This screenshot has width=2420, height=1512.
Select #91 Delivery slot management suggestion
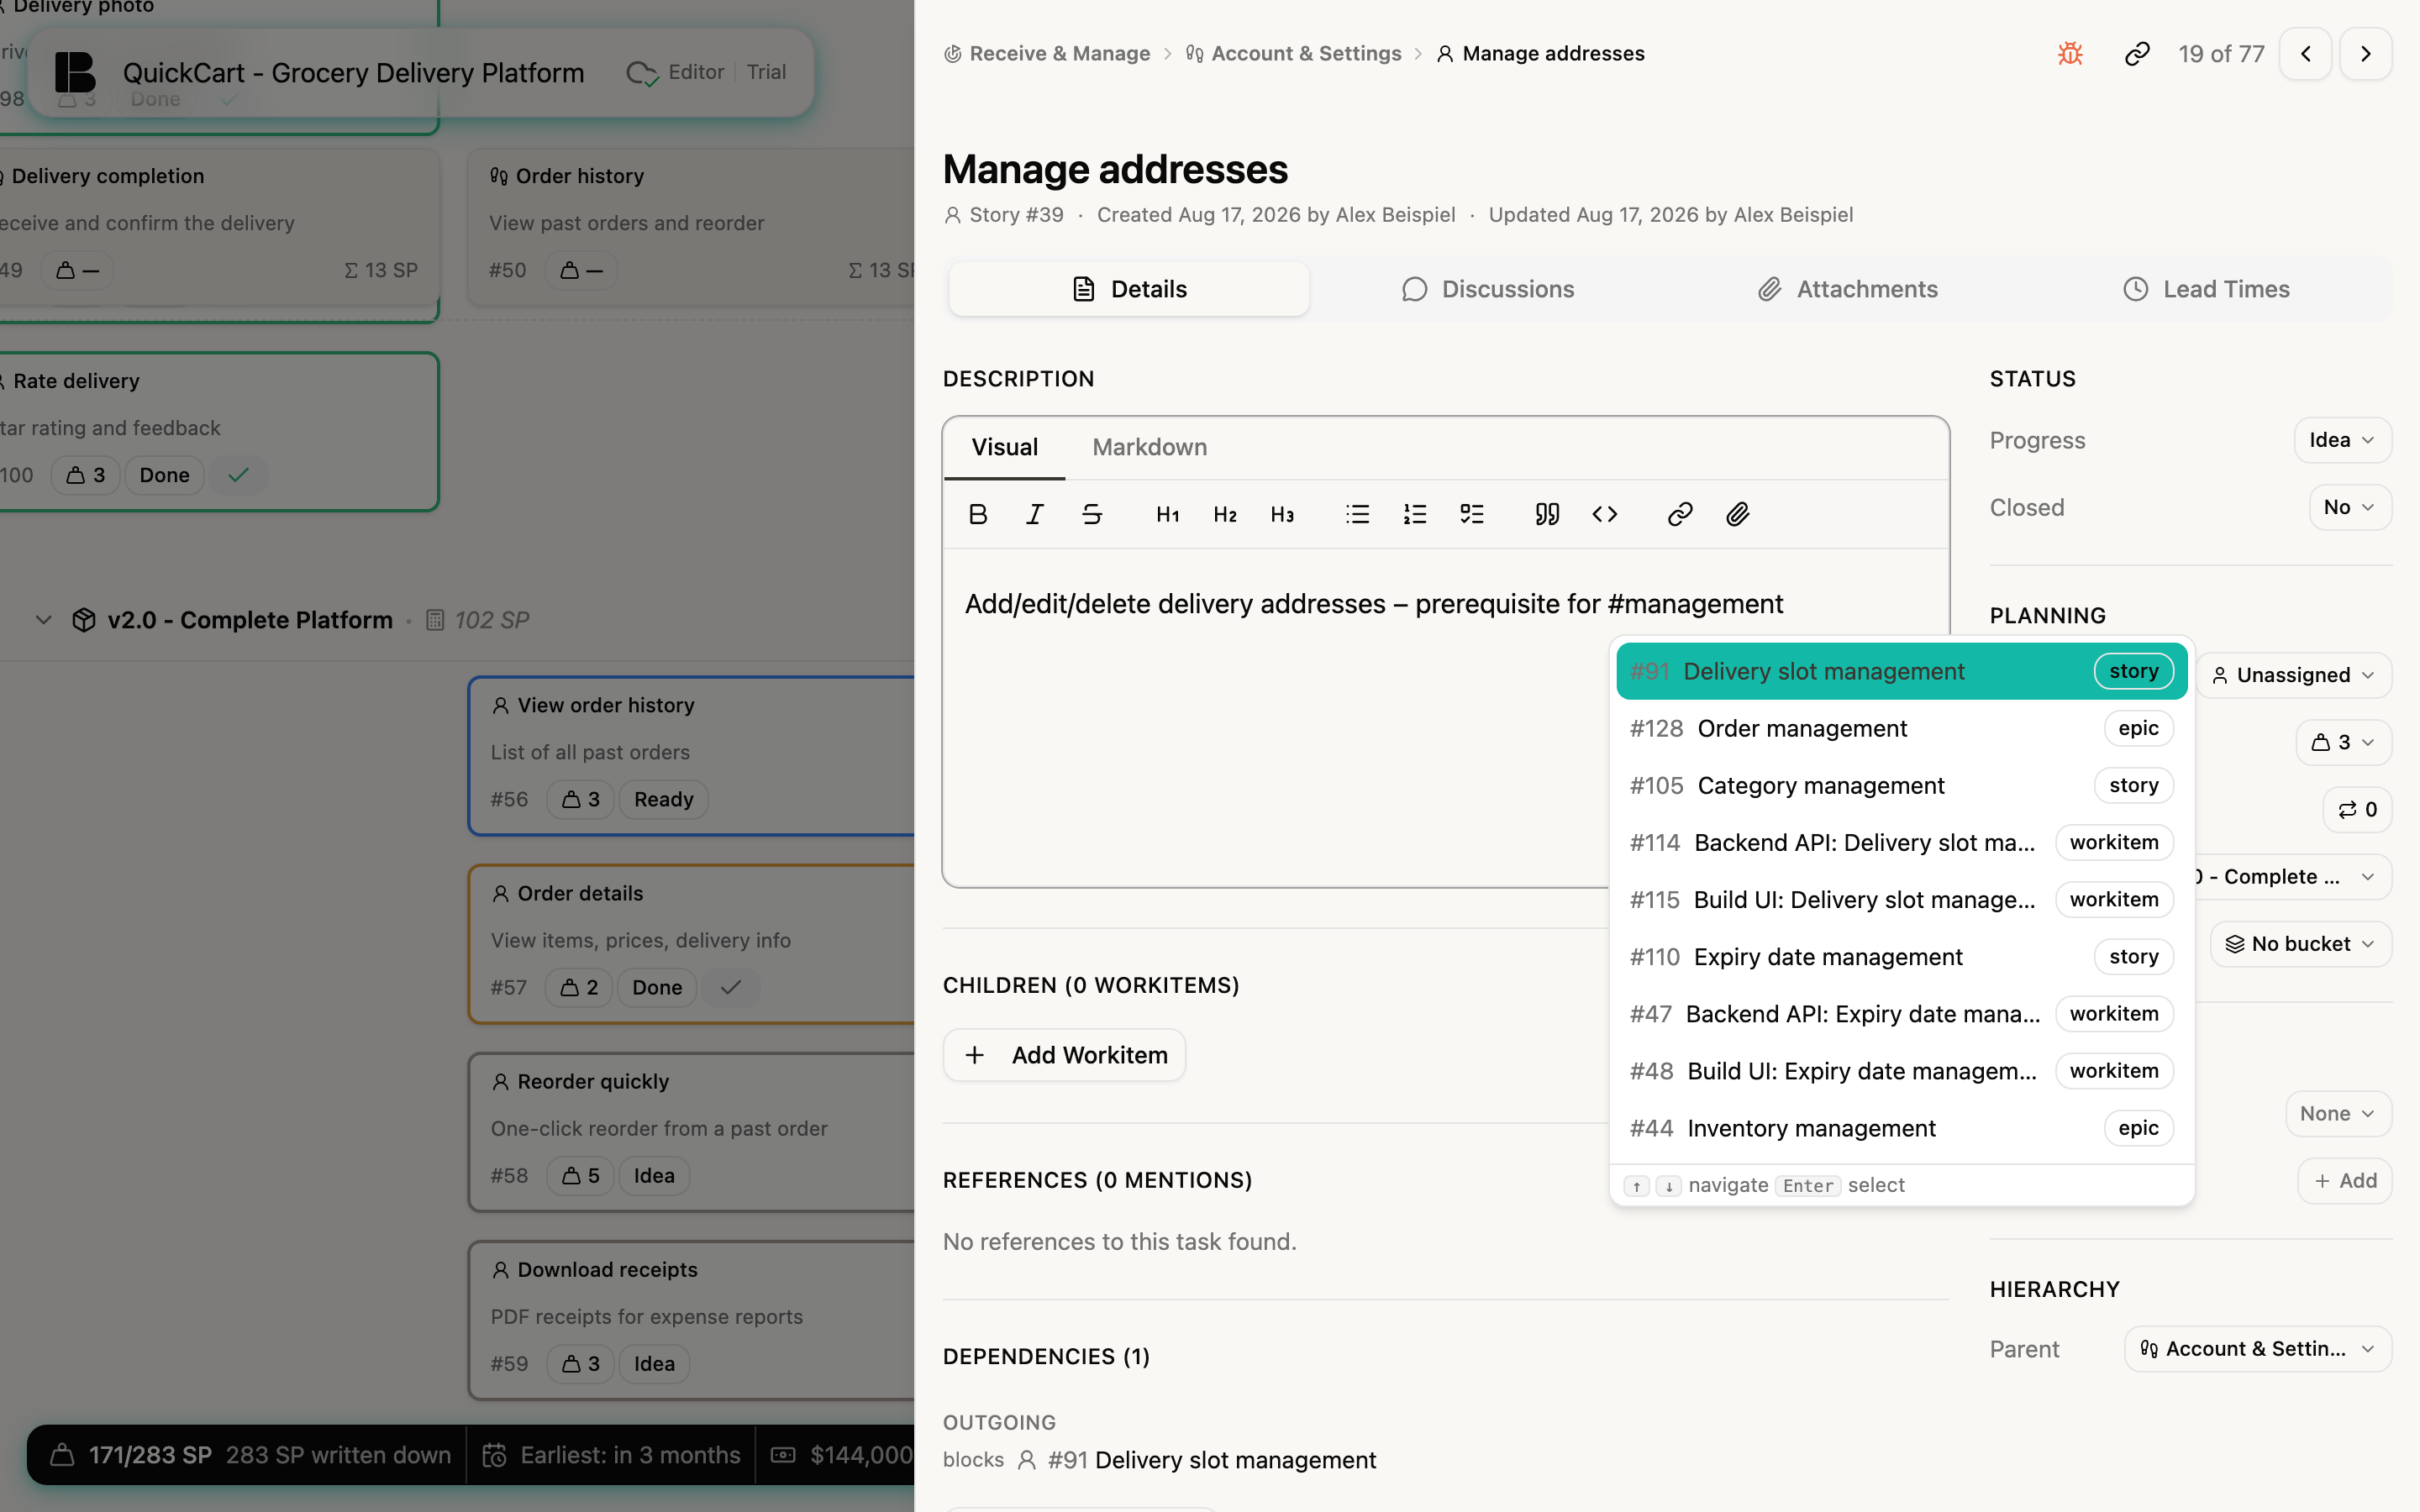(1901, 671)
